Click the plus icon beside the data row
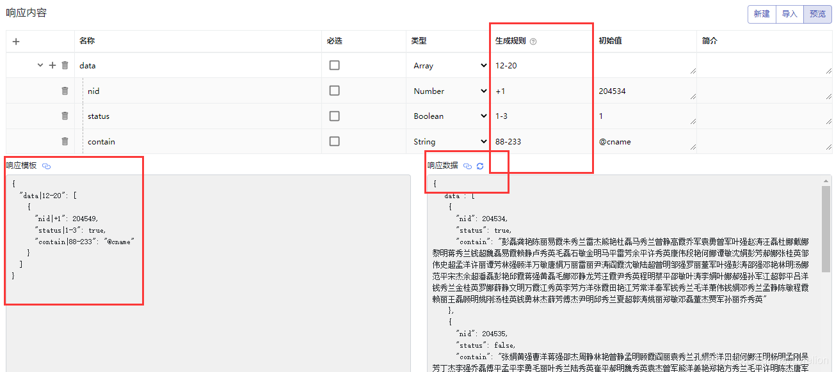The width and height of the screenshot is (834, 372). click(52, 65)
